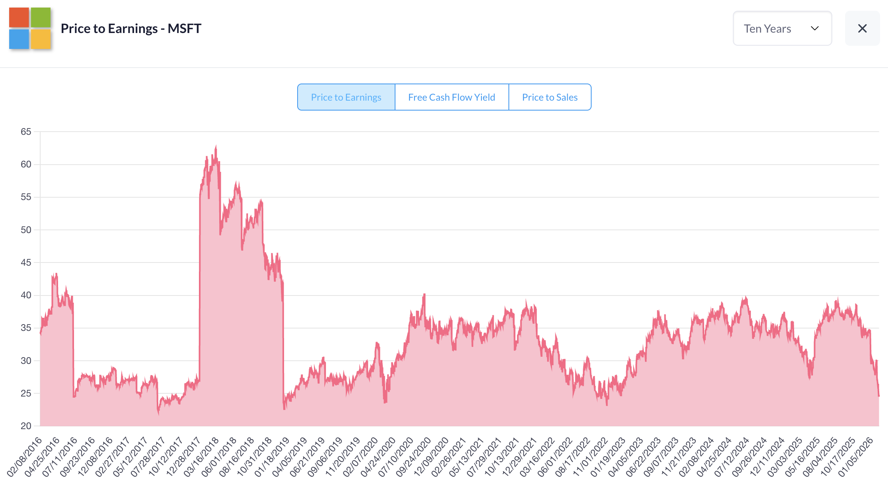Click the Price to Earnings - MSFT title

click(x=131, y=28)
